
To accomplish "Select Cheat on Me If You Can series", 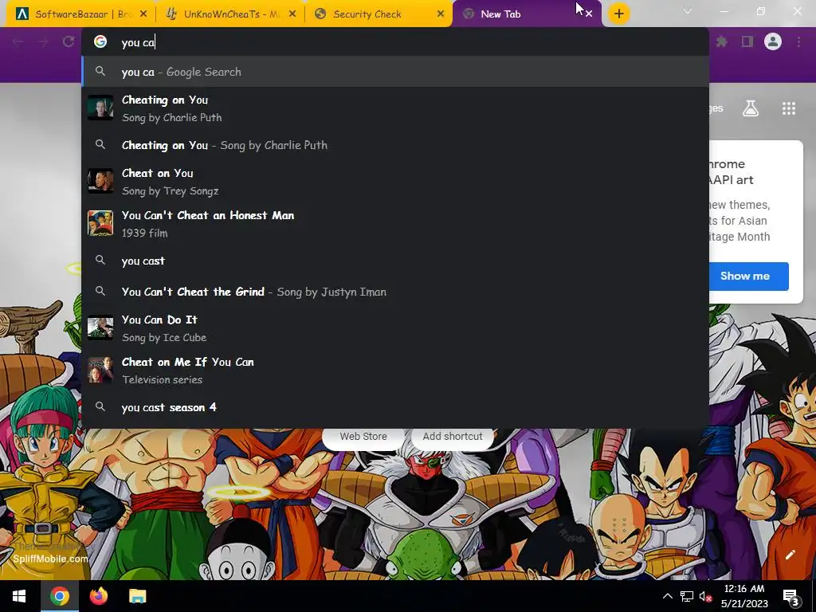I will coord(395,371).
